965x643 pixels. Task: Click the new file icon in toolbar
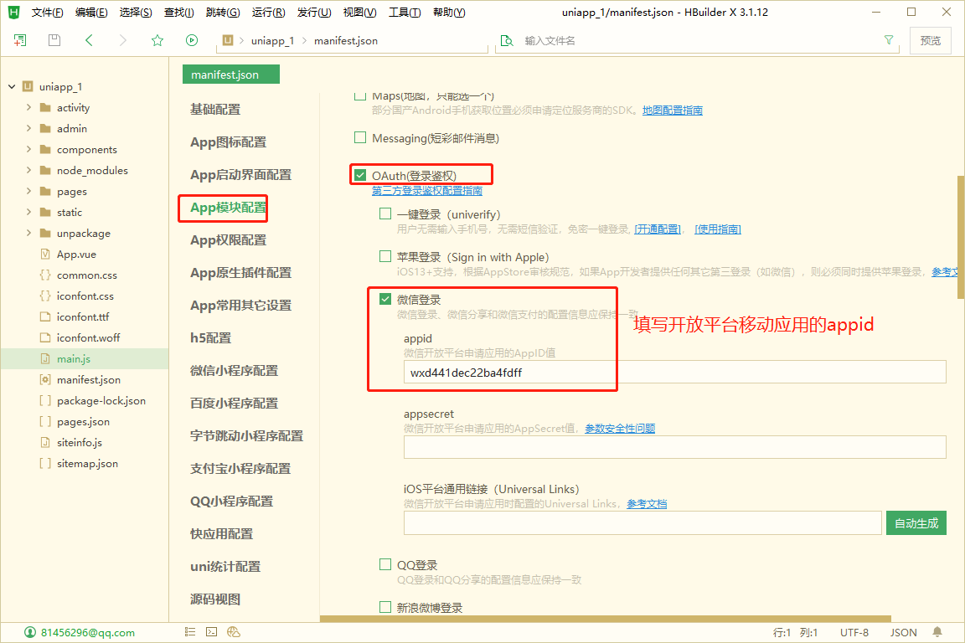(x=20, y=40)
